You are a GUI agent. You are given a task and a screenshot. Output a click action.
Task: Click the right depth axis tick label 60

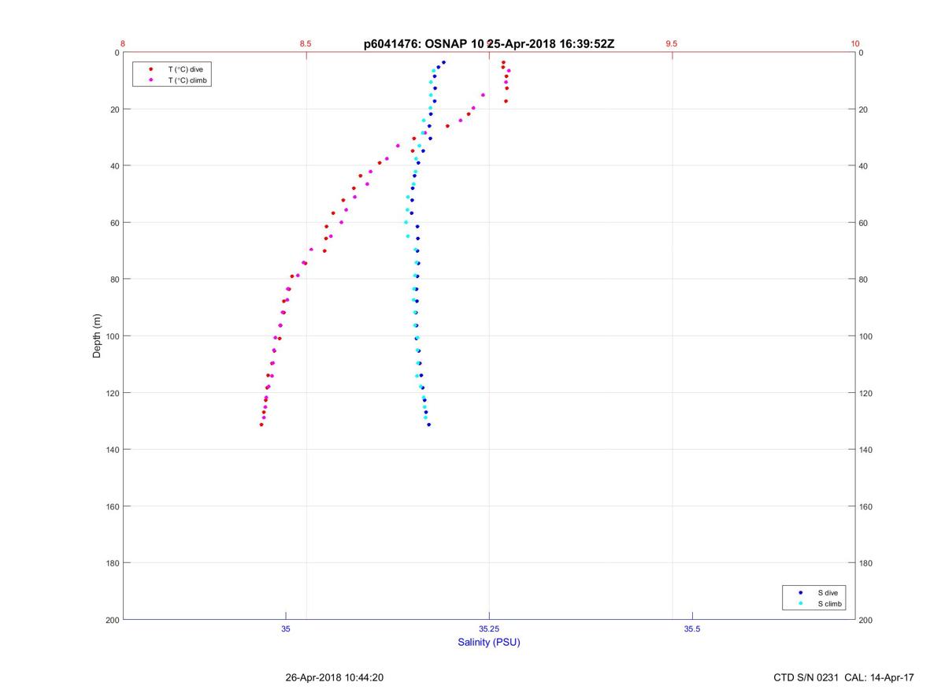coord(865,223)
